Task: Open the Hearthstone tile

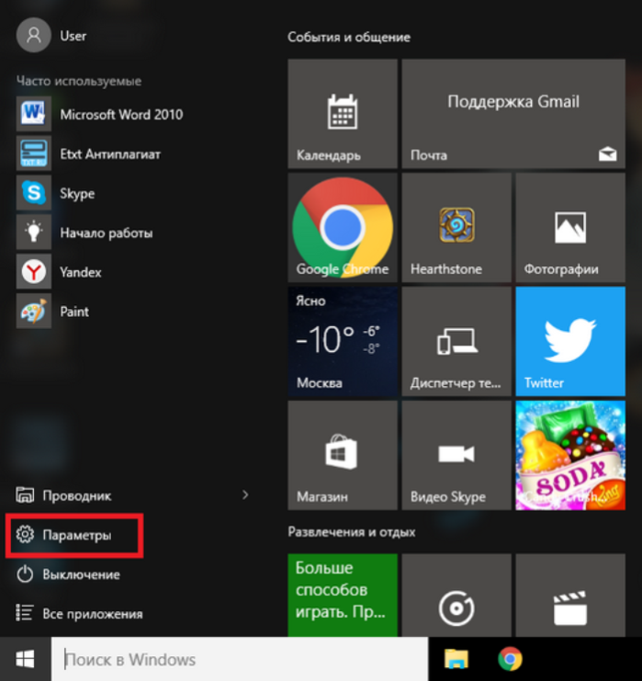Action: click(x=456, y=228)
